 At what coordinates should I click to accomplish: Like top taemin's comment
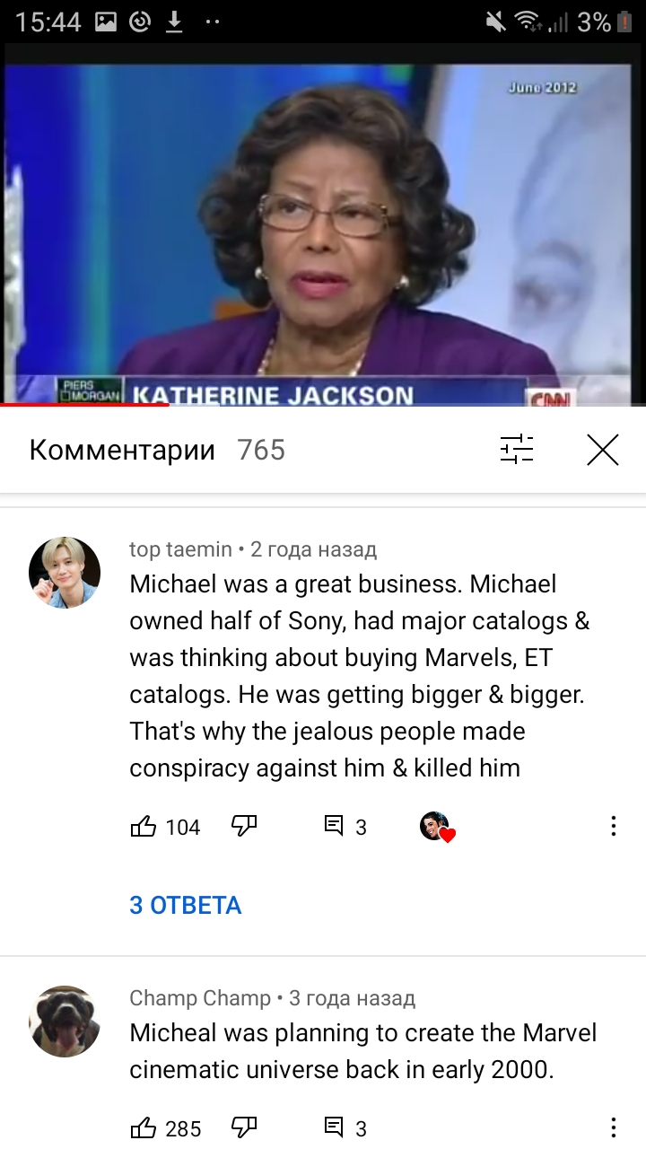point(144,827)
